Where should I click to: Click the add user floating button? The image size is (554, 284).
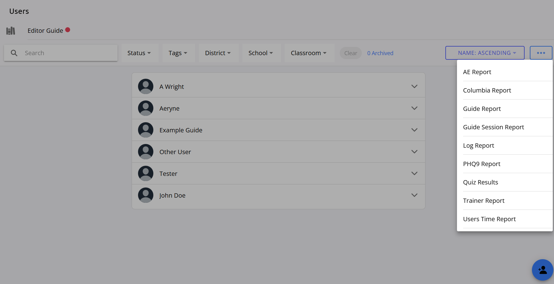point(542,270)
